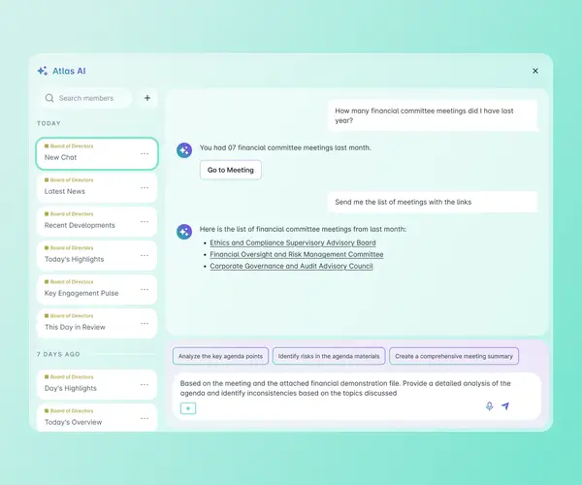Choose Analyze the key agenda points suggestion
The height and width of the screenshot is (485, 582).
pos(220,356)
